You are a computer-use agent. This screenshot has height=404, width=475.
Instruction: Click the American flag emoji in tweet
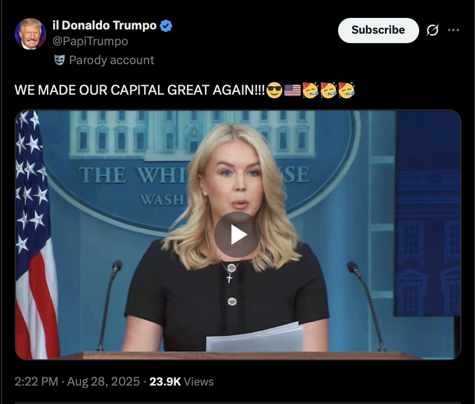292,90
